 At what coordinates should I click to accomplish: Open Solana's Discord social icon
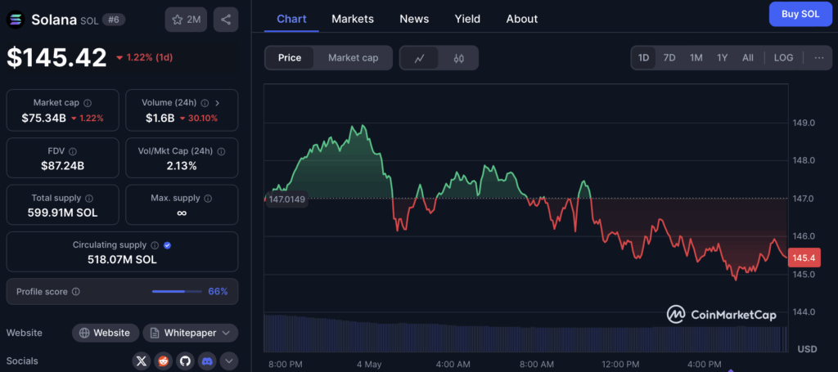point(207,361)
